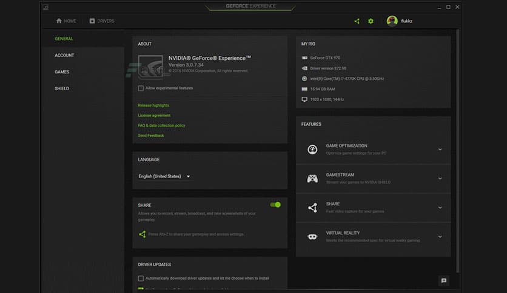Click the monitor resolution icon in My Rig

(304, 99)
